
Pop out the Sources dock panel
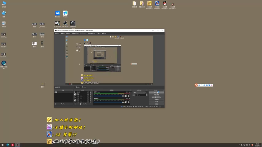click(92, 90)
